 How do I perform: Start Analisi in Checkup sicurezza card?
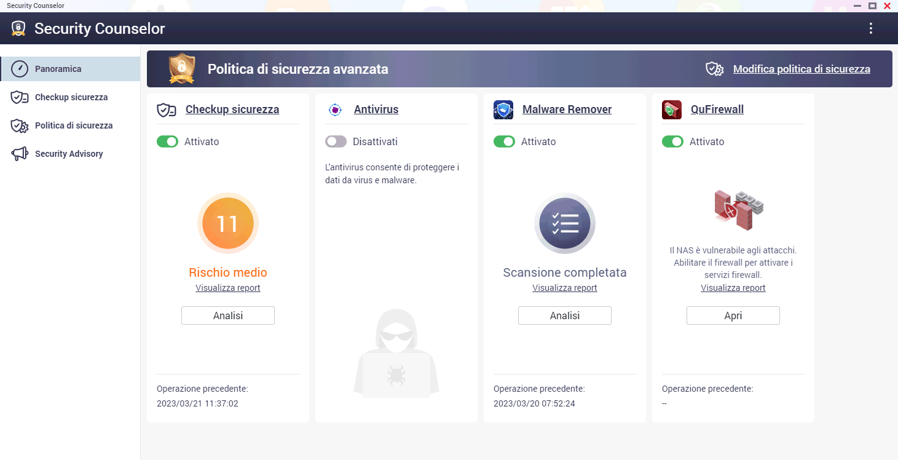pyautogui.click(x=228, y=315)
